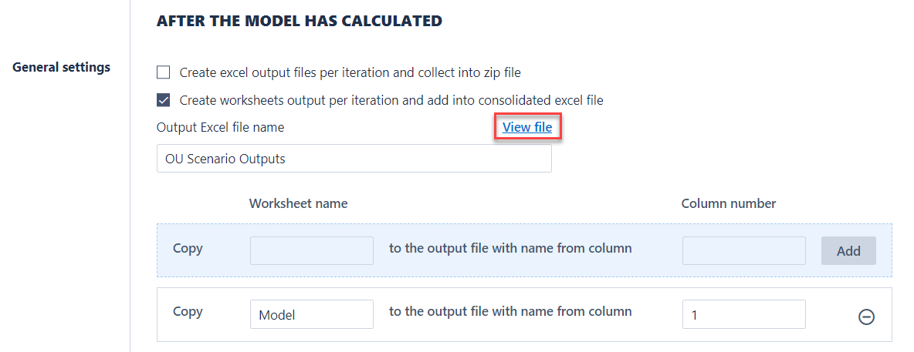Click the empty Worksheet name field
This screenshot has height=352, width=914.
coord(311,250)
